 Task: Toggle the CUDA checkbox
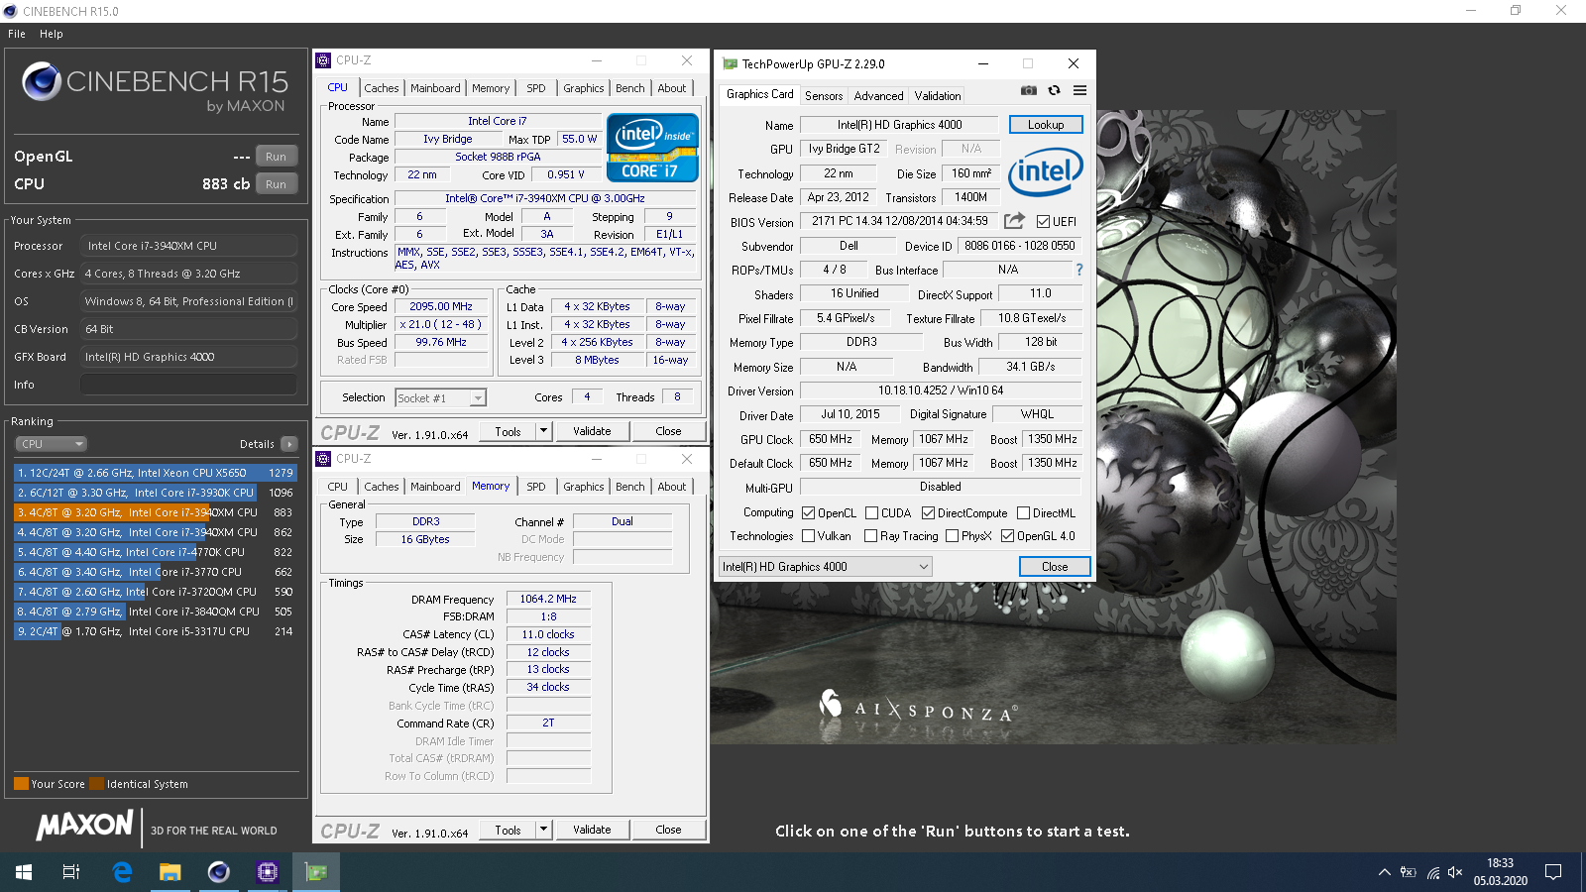[871, 512]
